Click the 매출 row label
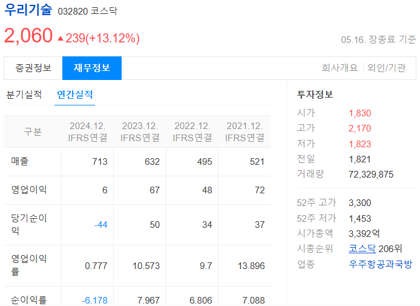Screen dimensions: 420x306 coord(19,161)
